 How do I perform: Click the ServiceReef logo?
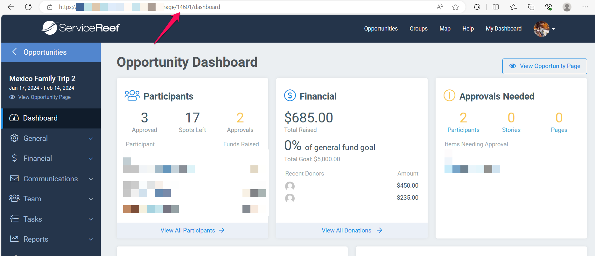[80, 28]
